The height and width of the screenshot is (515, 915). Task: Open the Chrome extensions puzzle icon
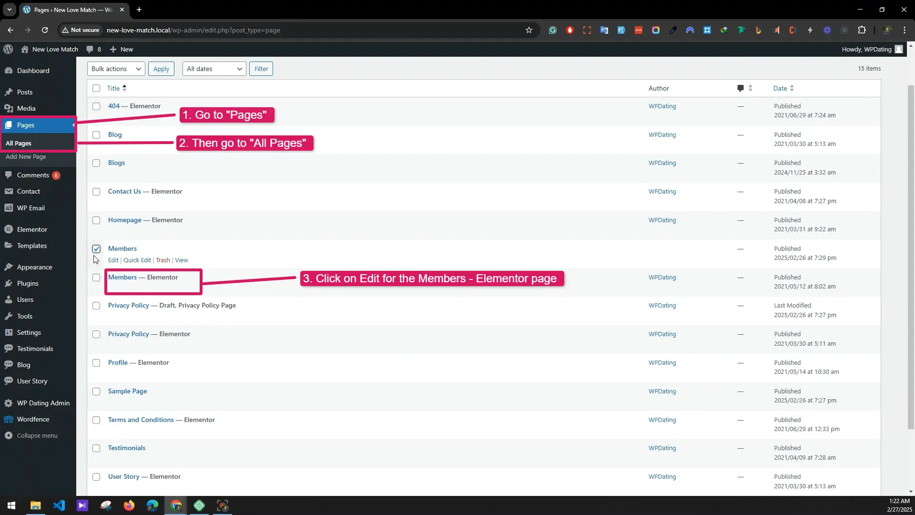(x=862, y=30)
